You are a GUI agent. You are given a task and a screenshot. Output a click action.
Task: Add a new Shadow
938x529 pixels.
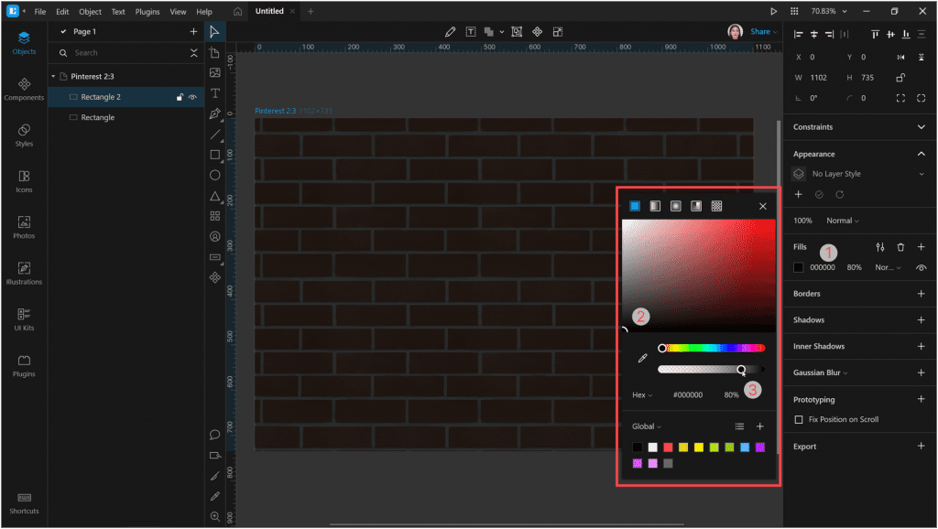click(x=921, y=319)
